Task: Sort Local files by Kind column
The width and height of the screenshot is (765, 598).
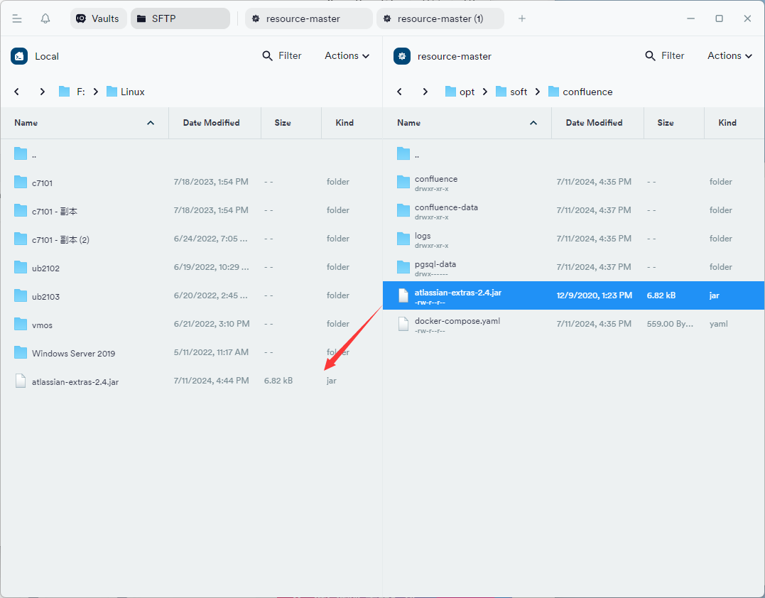Action: [x=352, y=123]
